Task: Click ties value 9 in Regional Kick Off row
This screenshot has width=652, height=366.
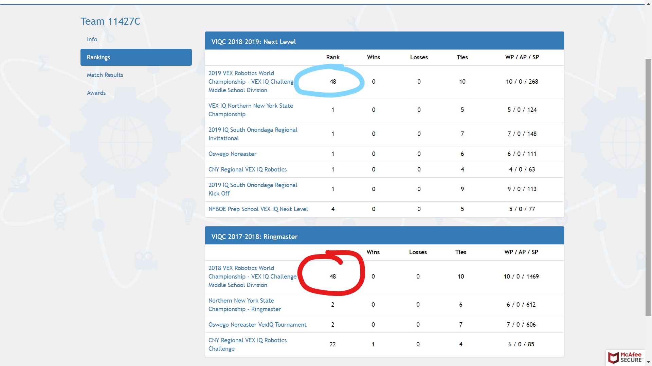Action: click(462, 189)
